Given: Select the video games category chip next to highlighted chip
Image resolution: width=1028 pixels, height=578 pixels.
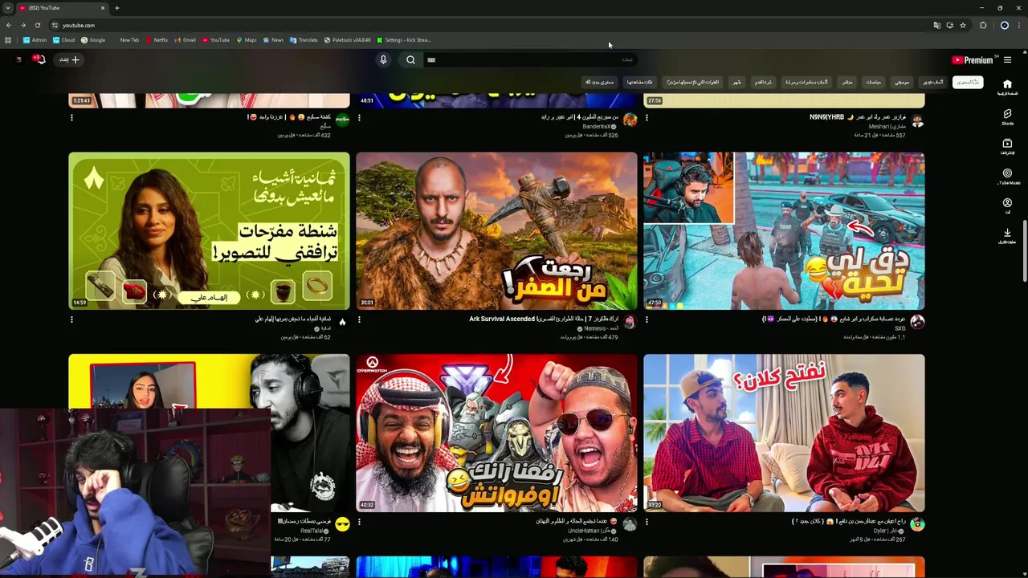Looking at the screenshot, I should pyautogui.click(x=932, y=82).
